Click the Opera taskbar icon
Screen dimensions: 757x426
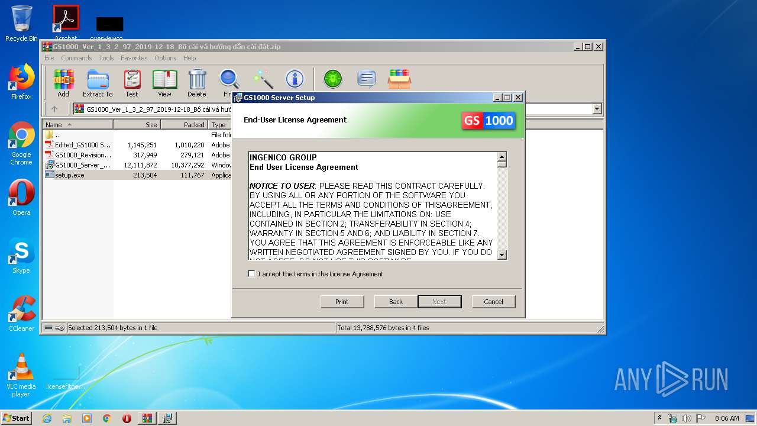(x=127, y=418)
